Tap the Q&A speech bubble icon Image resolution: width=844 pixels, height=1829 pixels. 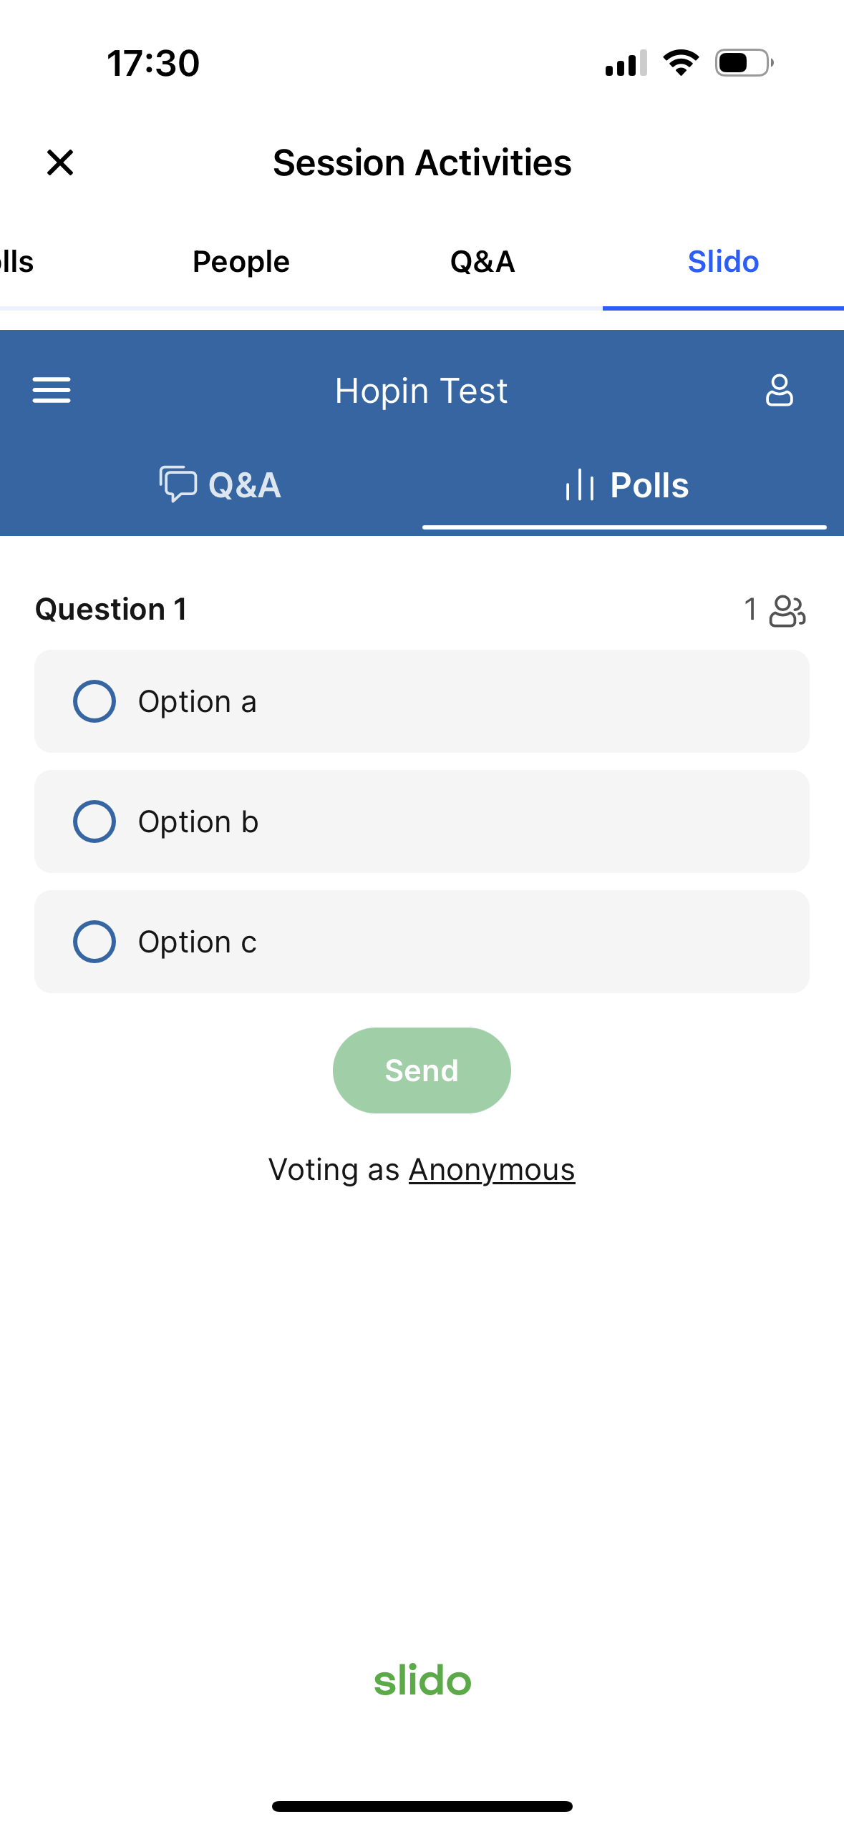tap(178, 484)
